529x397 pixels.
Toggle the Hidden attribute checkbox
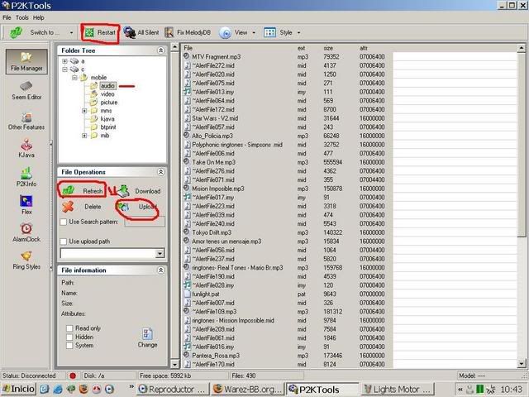coord(69,337)
